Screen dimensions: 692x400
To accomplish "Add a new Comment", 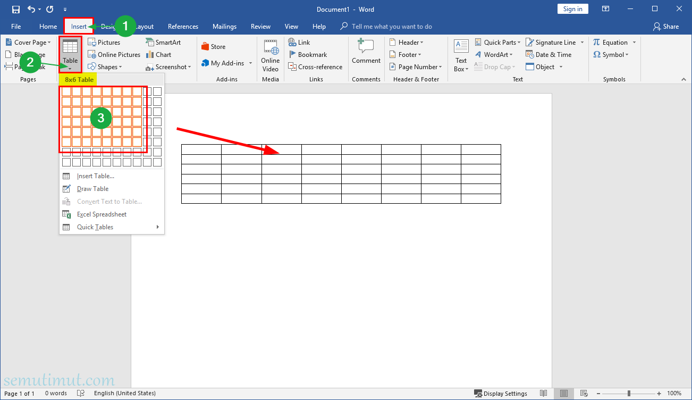I will point(366,52).
